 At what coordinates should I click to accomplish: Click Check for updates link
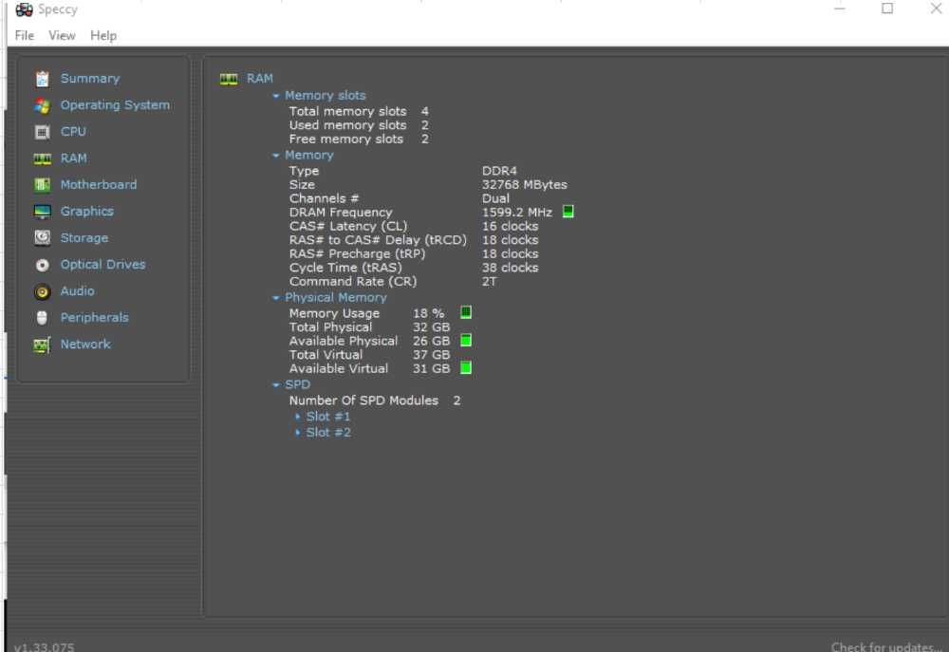pos(887,646)
